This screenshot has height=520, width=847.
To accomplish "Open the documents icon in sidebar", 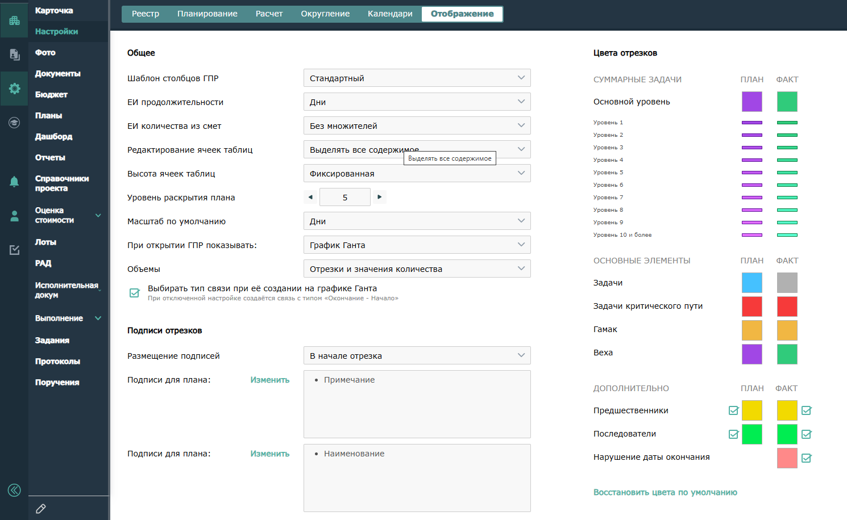I will click(x=14, y=54).
